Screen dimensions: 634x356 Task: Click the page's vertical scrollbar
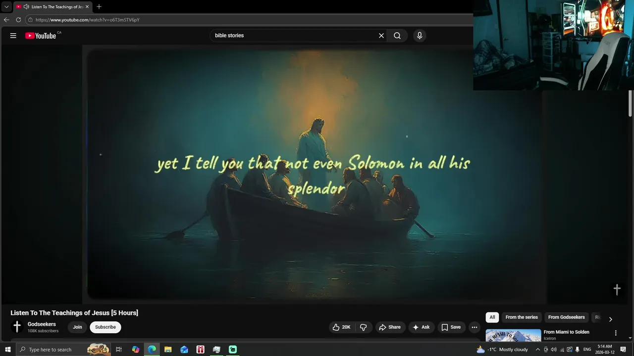(631, 104)
